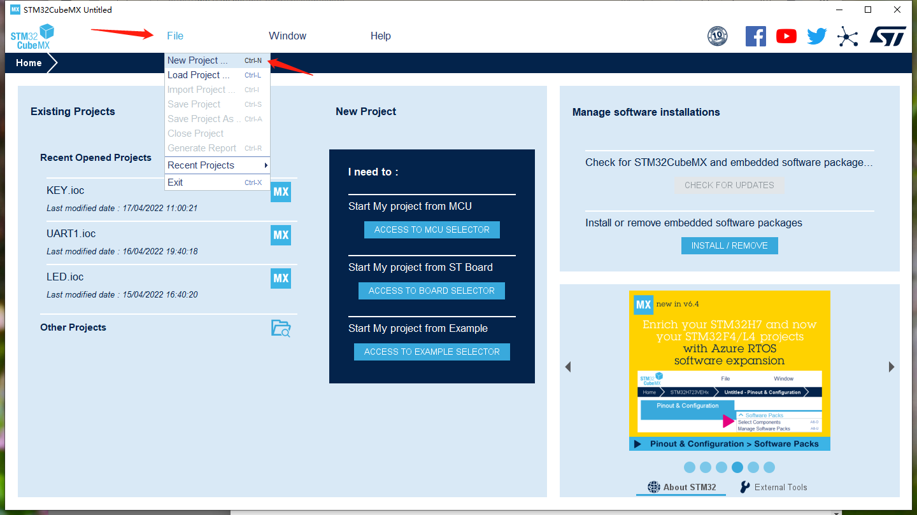Viewport: 917px width, 515px height.
Task: Click ACCESS TO MCU SELECTOR button
Action: tap(432, 230)
